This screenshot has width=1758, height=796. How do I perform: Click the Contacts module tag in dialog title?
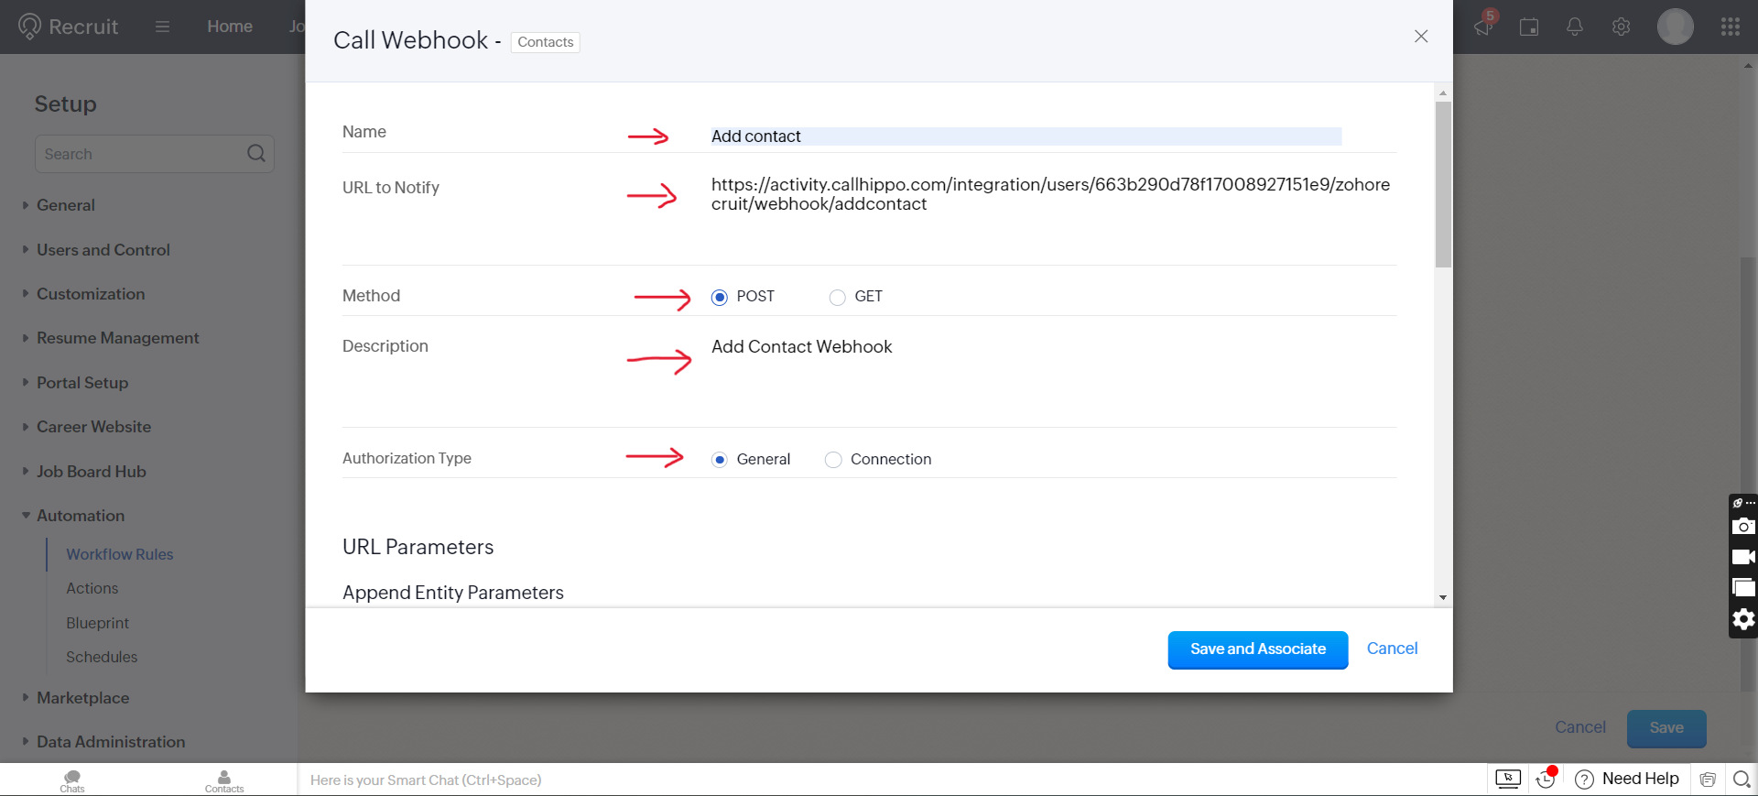point(546,42)
